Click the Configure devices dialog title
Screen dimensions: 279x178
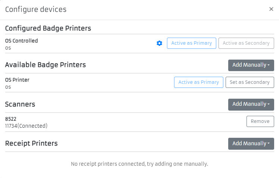[36, 10]
